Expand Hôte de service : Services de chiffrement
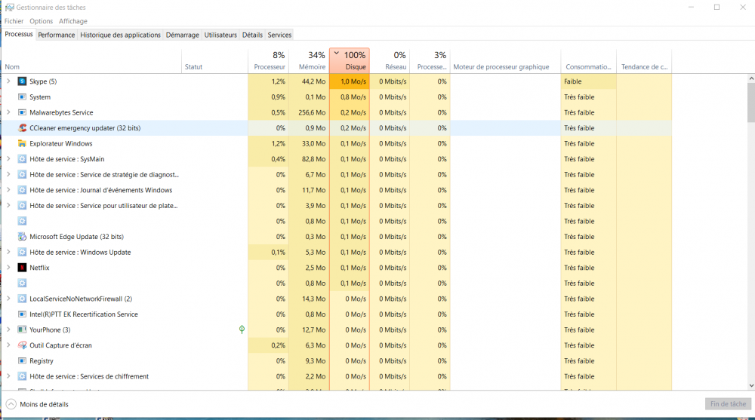 coord(8,376)
